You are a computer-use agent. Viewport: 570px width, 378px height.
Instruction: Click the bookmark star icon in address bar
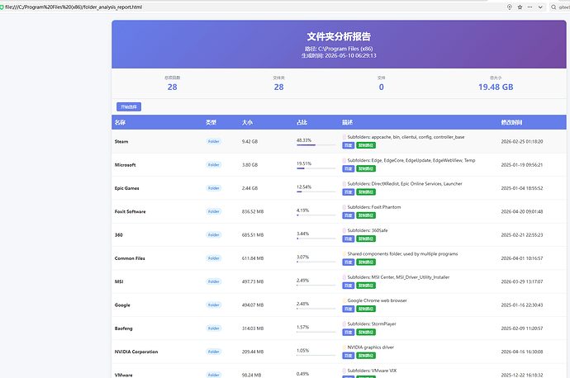520,7
